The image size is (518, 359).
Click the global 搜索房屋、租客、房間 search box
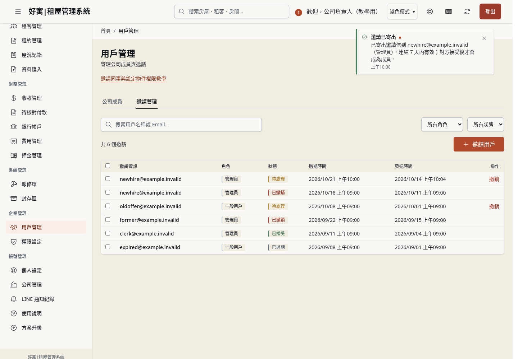click(x=232, y=11)
